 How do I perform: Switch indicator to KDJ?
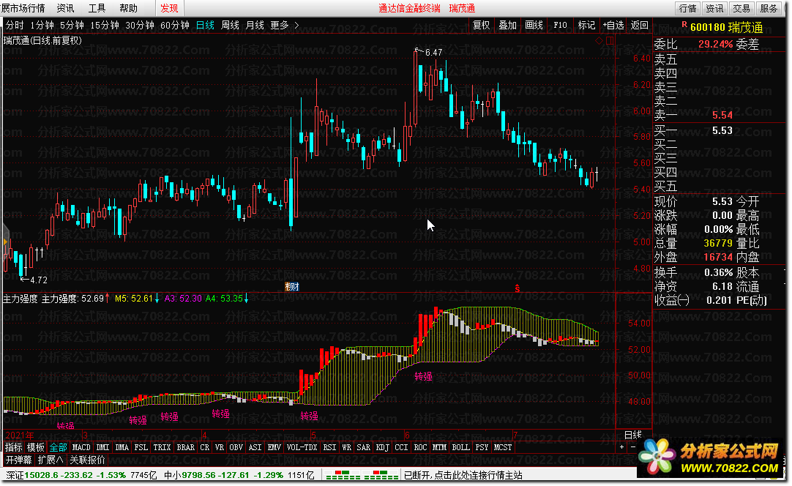click(x=383, y=447)
